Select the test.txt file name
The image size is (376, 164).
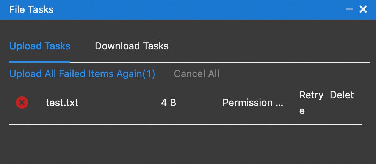click(x=62, y=102)
